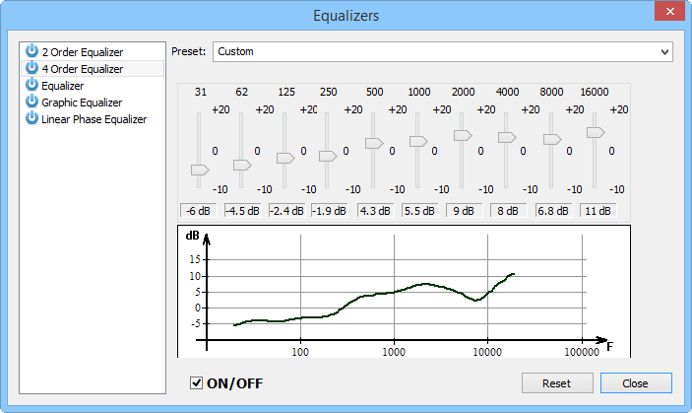Toggle the ON/OFF checkbox

pyautogui.click(x=197, y=382)
